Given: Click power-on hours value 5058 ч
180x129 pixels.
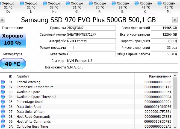Looking at the screenshot, I should click(x=164, y=54).
